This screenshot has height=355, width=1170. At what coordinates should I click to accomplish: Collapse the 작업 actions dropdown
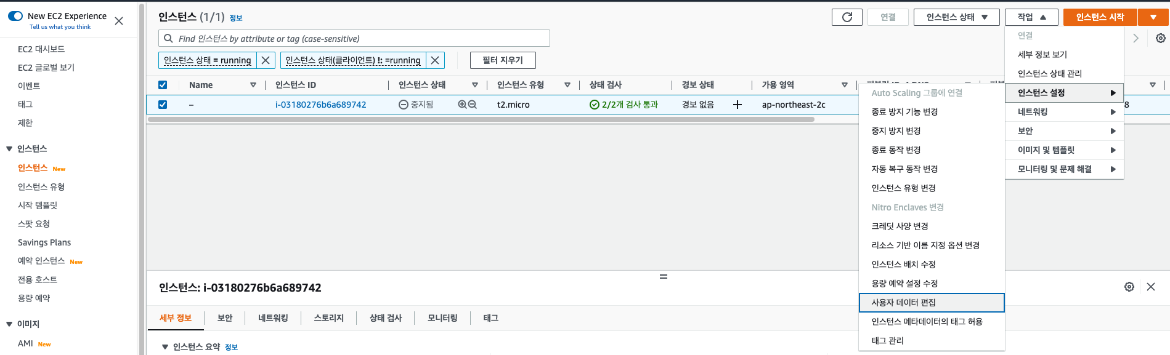click(1031, 17)
